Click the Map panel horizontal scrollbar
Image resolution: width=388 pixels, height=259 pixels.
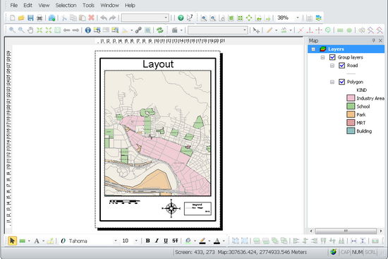[346, 231]
